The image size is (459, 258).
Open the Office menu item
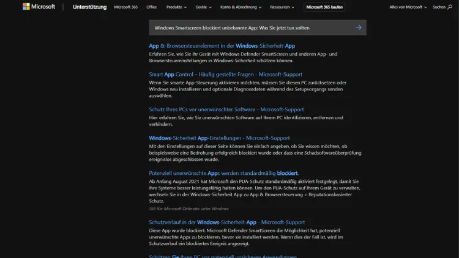[x=151, y=7]
